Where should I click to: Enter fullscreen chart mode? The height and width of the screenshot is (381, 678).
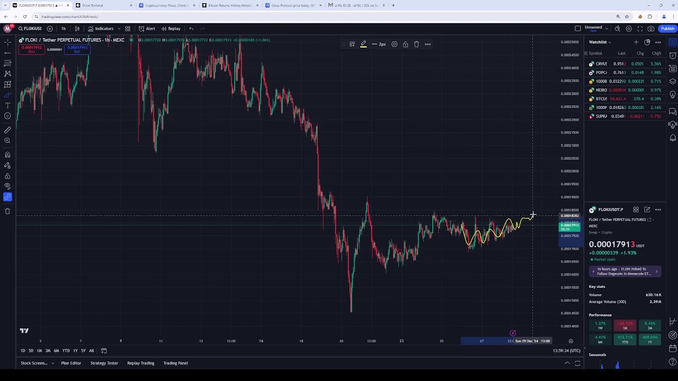click(640, 29)
